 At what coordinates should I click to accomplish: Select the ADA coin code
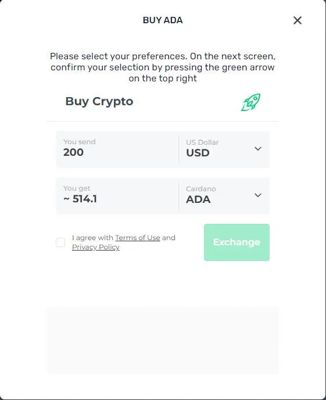tap(198, 199)
